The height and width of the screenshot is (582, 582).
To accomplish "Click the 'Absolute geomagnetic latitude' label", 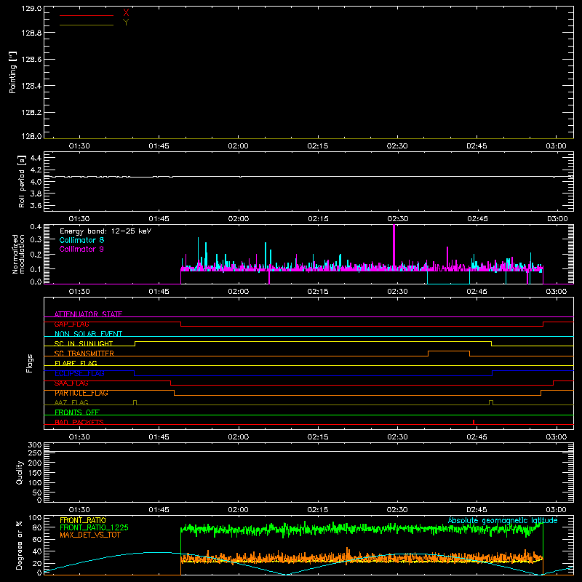I will 503,520.
